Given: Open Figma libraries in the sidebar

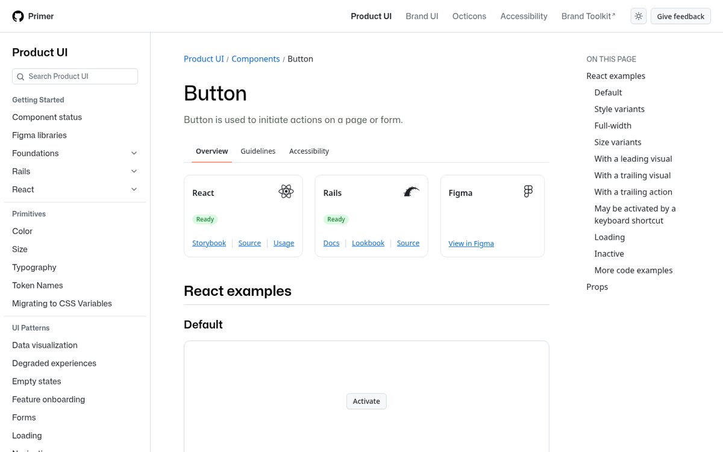Looking at the screenshot, I should pyautogui.click(x=39, y=135).
